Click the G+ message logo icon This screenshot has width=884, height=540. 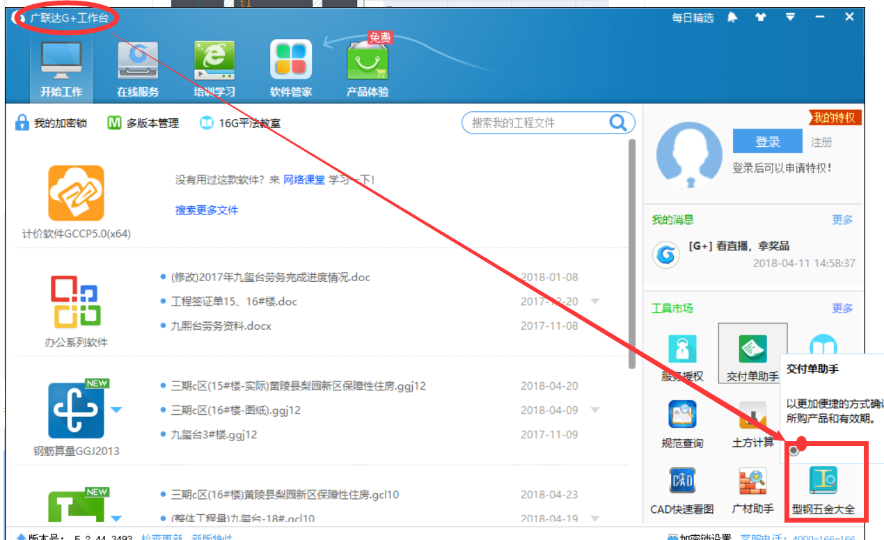point(666,255)
